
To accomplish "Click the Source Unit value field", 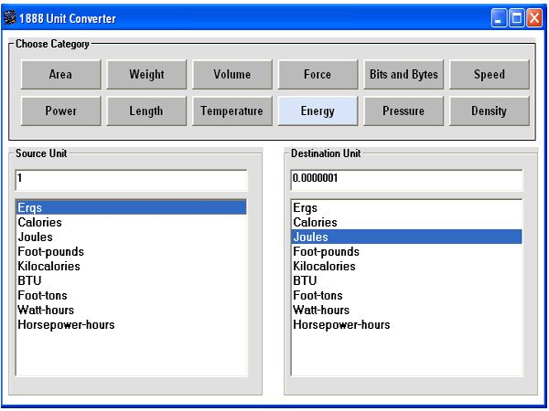I will point(131,180).
